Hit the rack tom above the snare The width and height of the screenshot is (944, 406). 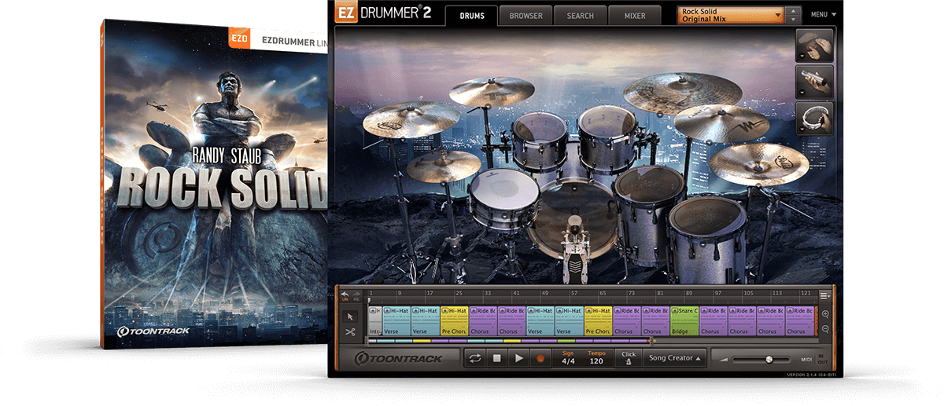[x=539, y=143]
